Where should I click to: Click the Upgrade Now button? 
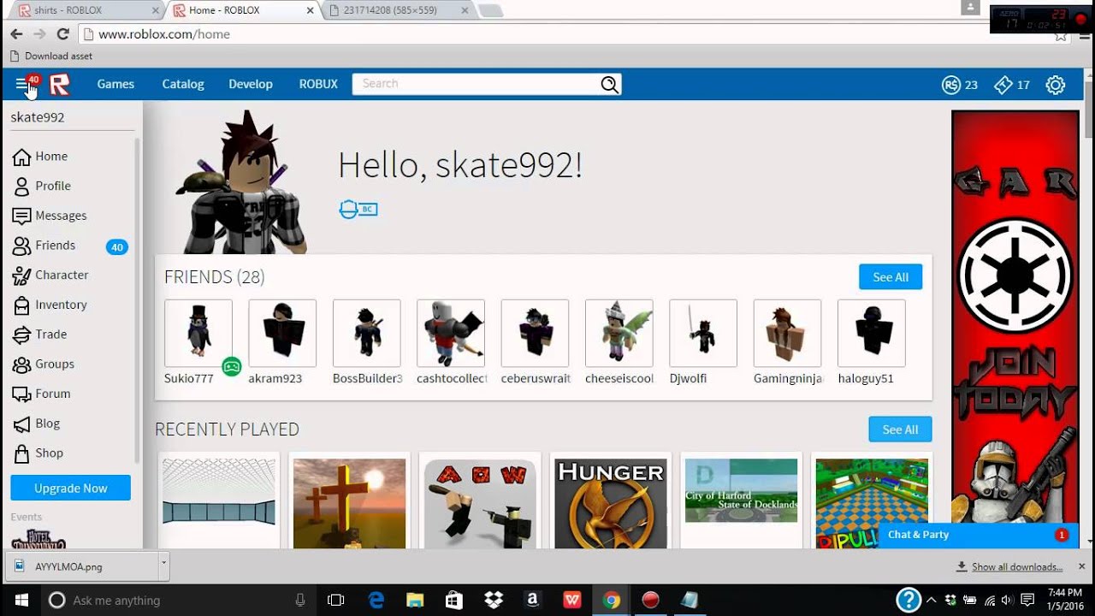click(71, 488)
